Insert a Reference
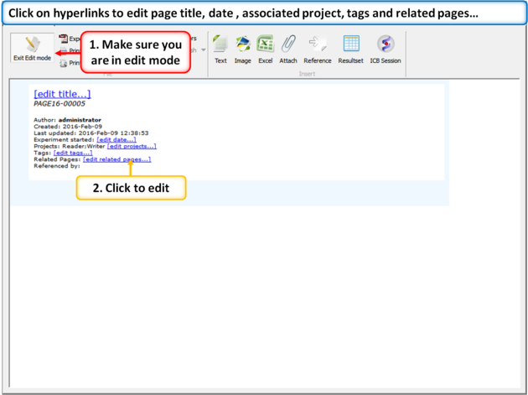528x395 pixels. pyautogui.click(x=318, y=49)
